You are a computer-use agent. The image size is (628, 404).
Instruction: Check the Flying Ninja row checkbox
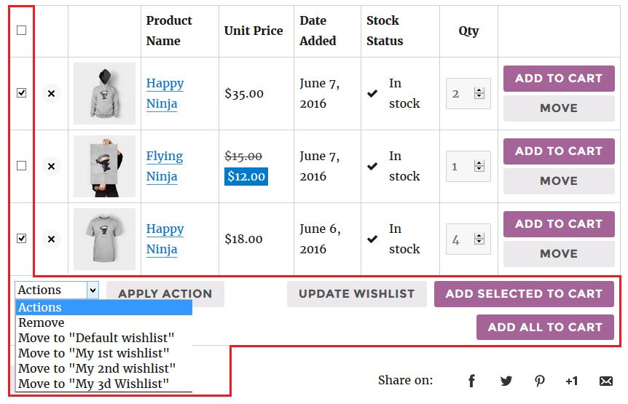[22, 165]
